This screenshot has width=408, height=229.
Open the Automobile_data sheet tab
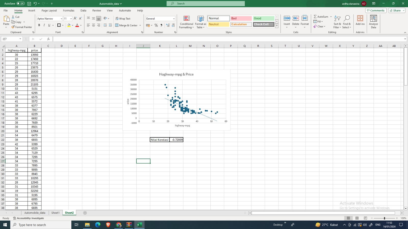35,213
